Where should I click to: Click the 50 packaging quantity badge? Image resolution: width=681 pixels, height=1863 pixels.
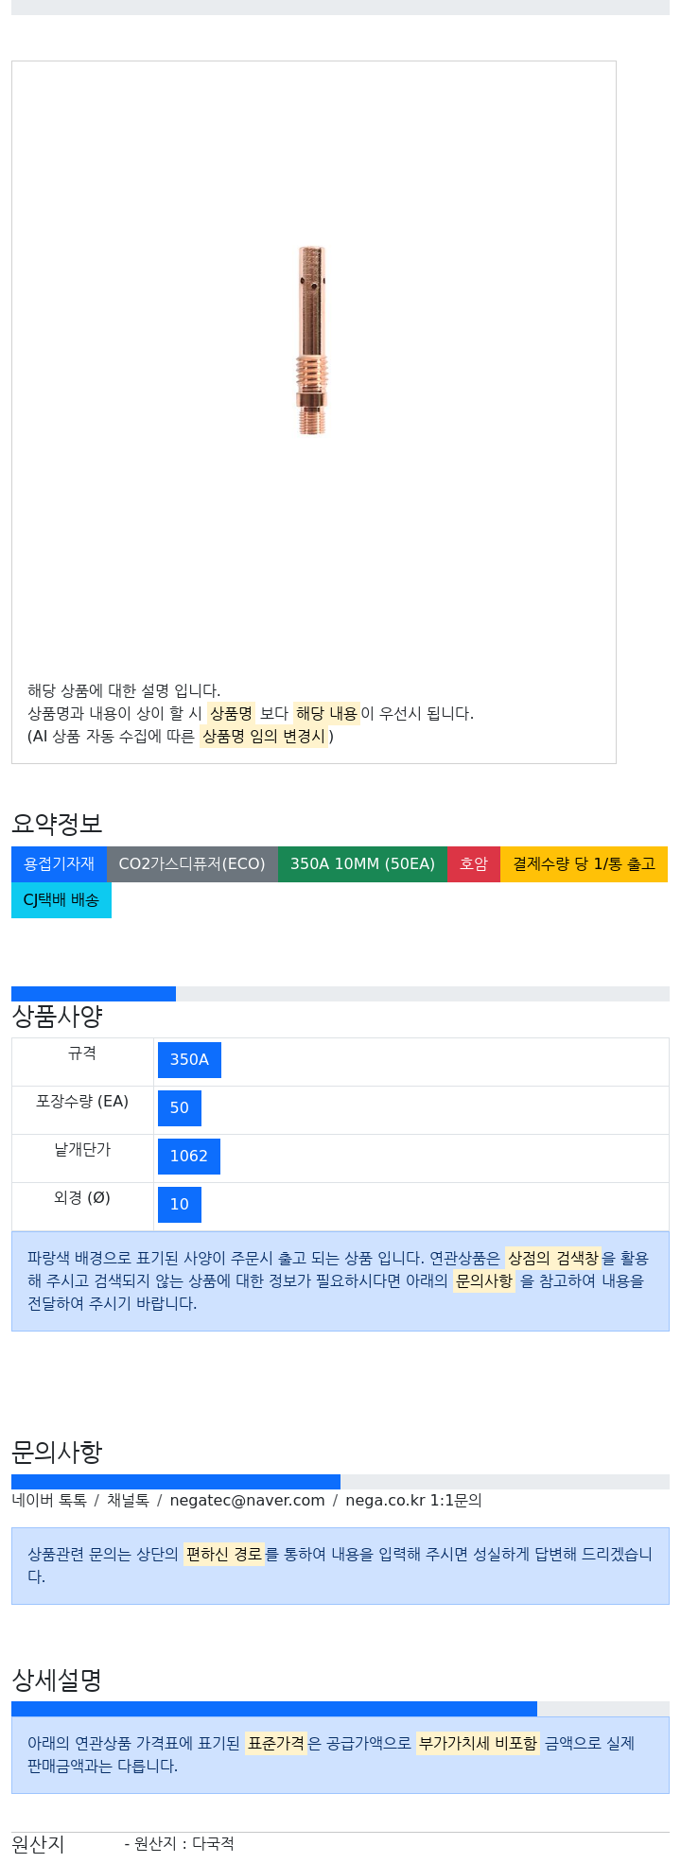pos(180,1108)
